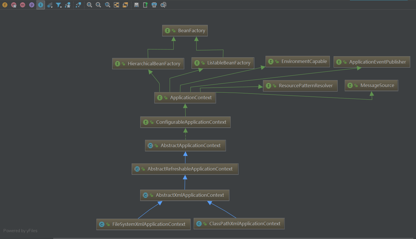Click interface icon on ListableBeanFactory

(197, 63)
